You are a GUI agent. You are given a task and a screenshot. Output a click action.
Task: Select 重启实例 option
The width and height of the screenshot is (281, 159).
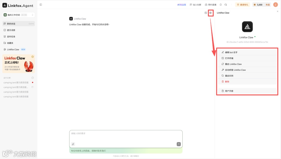(247, 76)
